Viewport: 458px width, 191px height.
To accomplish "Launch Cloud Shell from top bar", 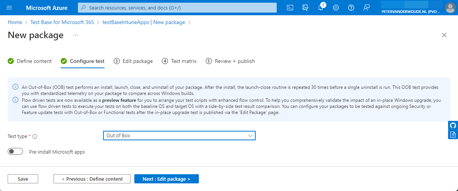I will (x=290, y=8).
